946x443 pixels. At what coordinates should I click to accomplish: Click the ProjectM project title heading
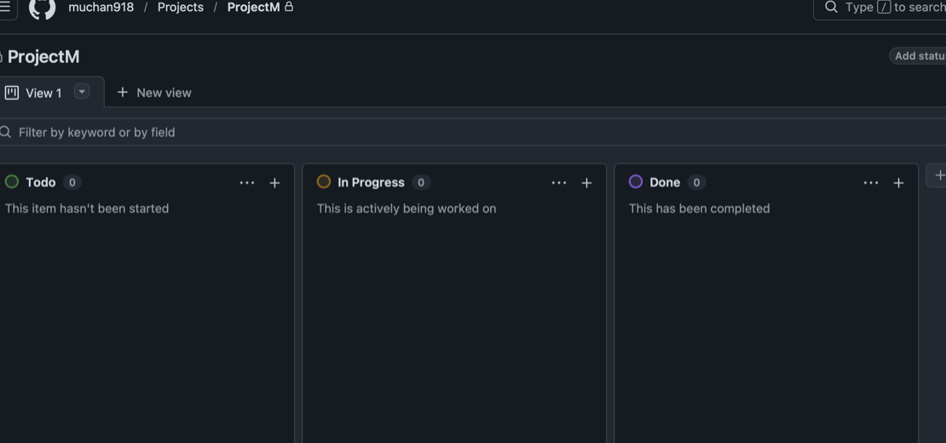(x=43, y=57)
